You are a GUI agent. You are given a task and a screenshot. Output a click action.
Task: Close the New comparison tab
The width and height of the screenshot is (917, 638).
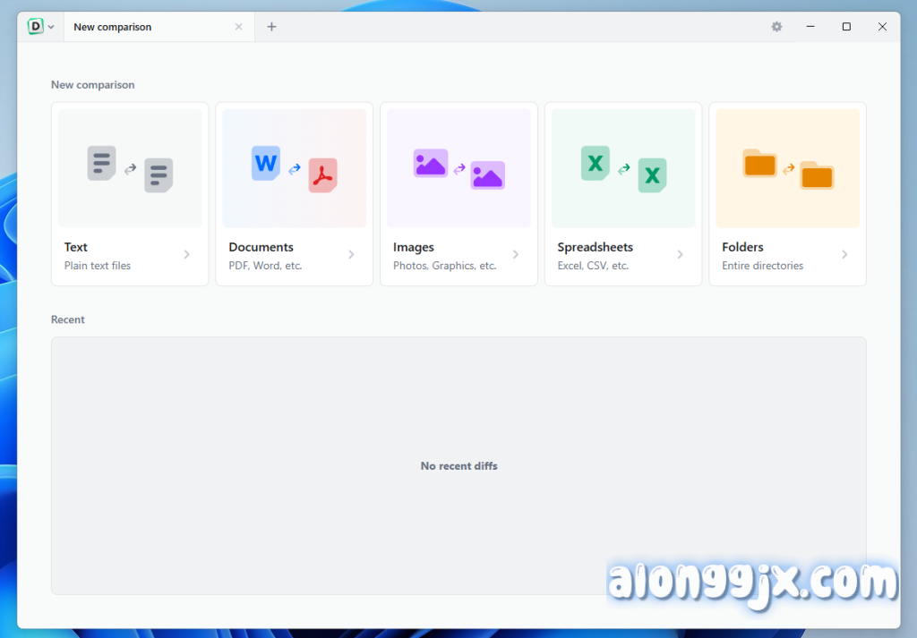coord(238,27)
